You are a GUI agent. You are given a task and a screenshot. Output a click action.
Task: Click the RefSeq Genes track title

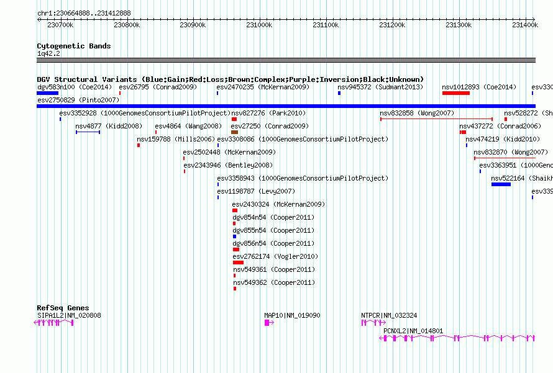coord(63,307)
